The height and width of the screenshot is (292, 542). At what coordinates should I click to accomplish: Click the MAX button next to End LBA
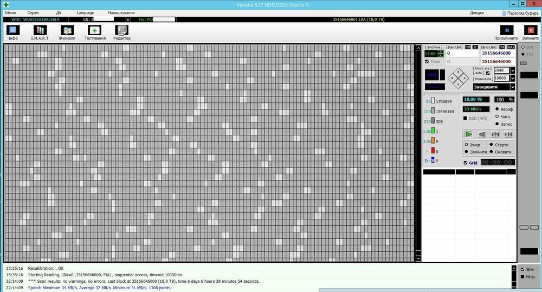tap(511, 47)
